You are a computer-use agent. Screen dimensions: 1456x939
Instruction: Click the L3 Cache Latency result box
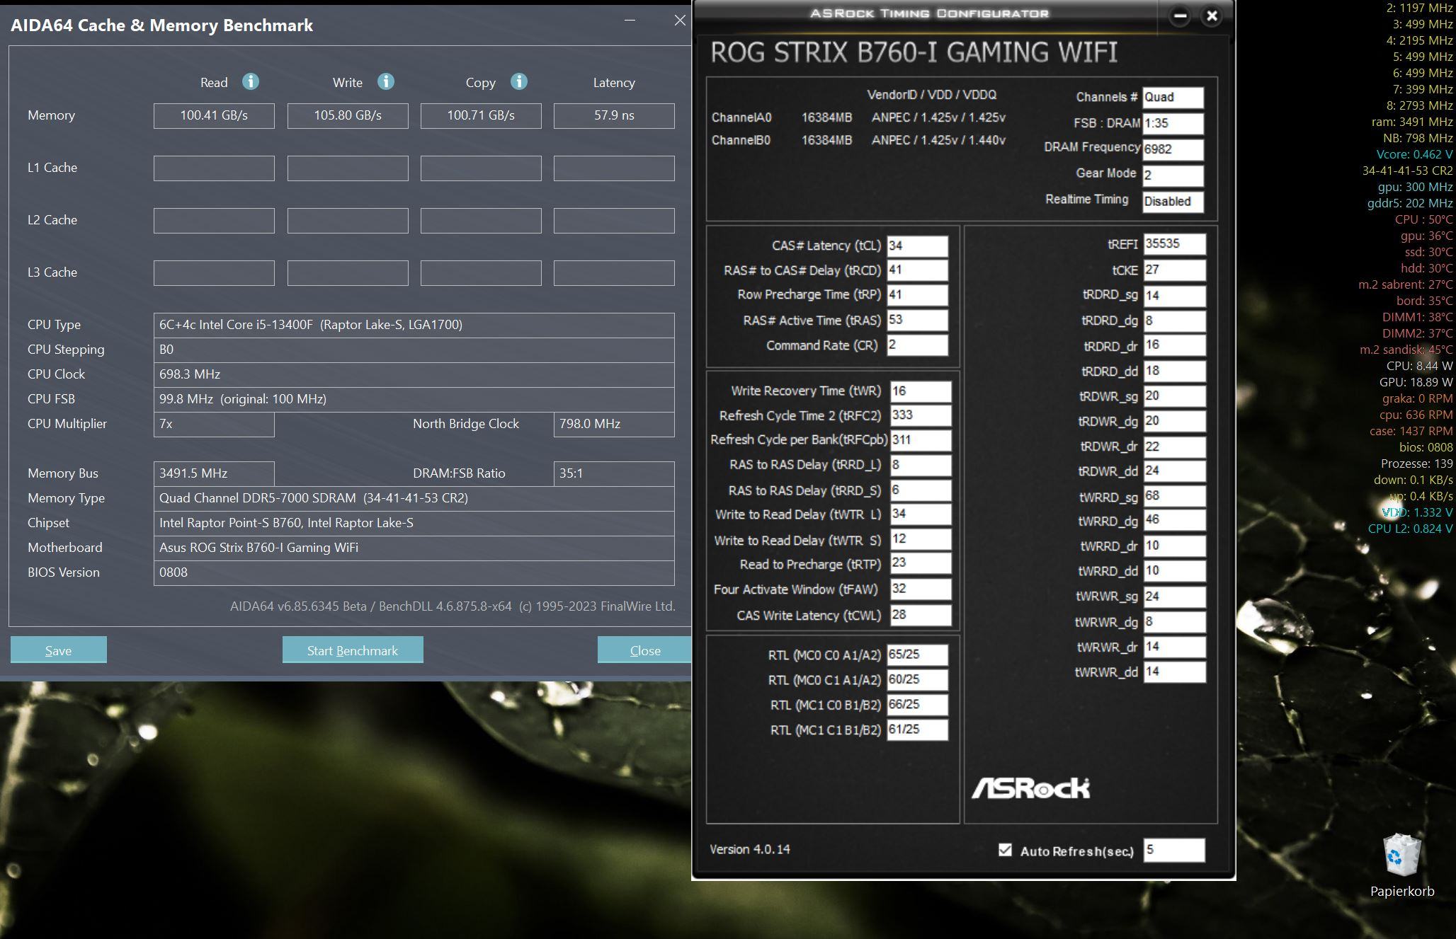614,272
